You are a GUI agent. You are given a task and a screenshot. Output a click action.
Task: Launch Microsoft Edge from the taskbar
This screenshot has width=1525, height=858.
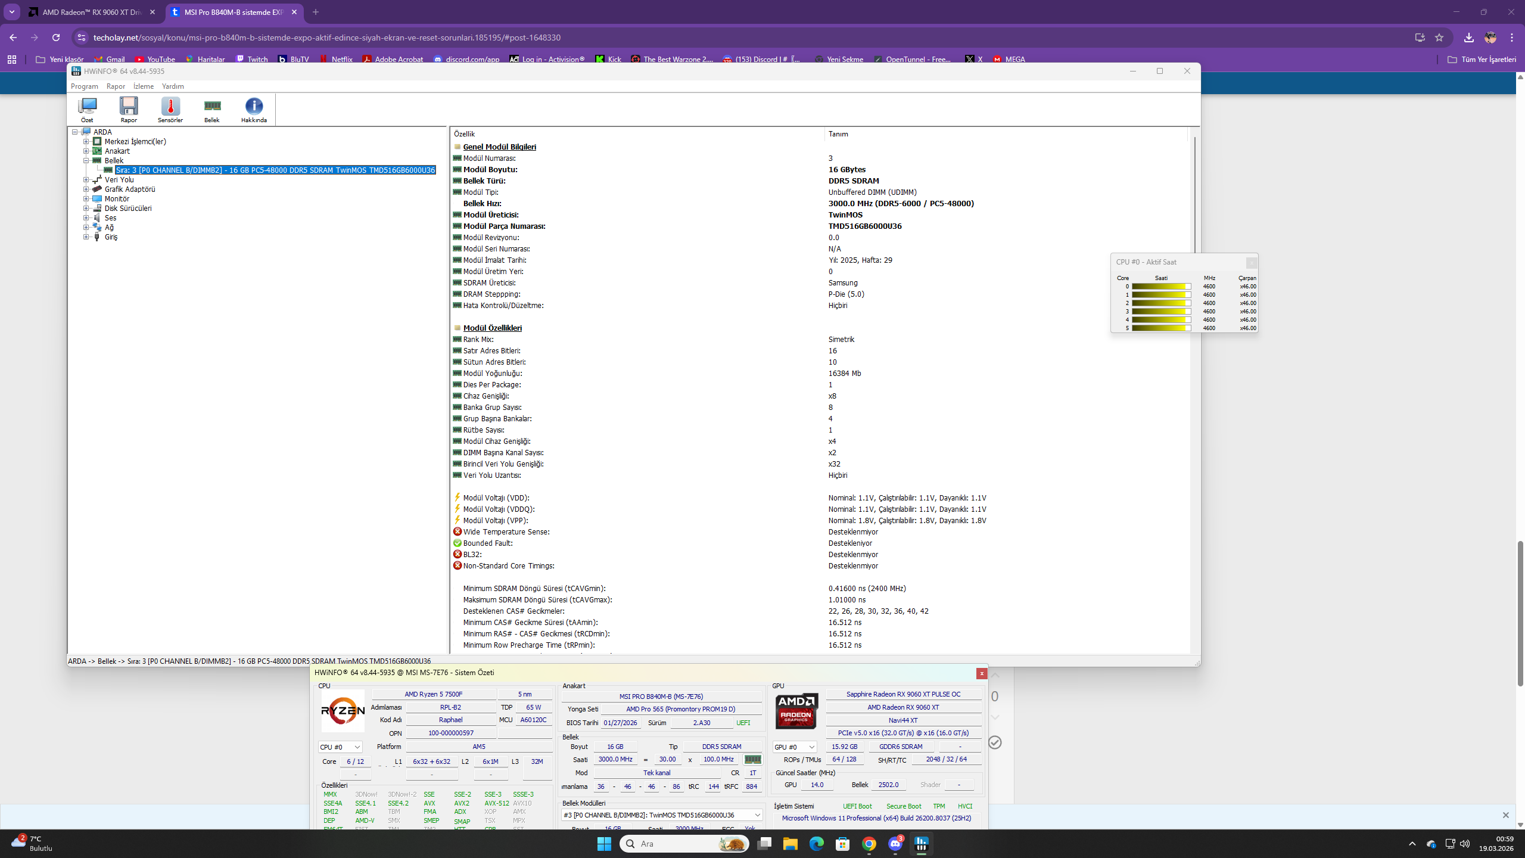[x=817, y=844]
